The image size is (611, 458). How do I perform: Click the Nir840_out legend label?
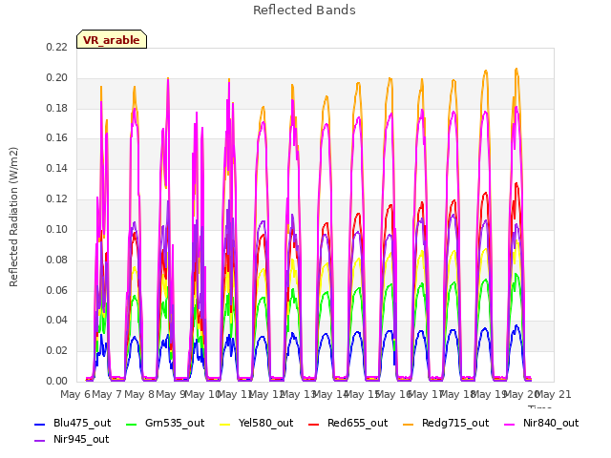551,424
